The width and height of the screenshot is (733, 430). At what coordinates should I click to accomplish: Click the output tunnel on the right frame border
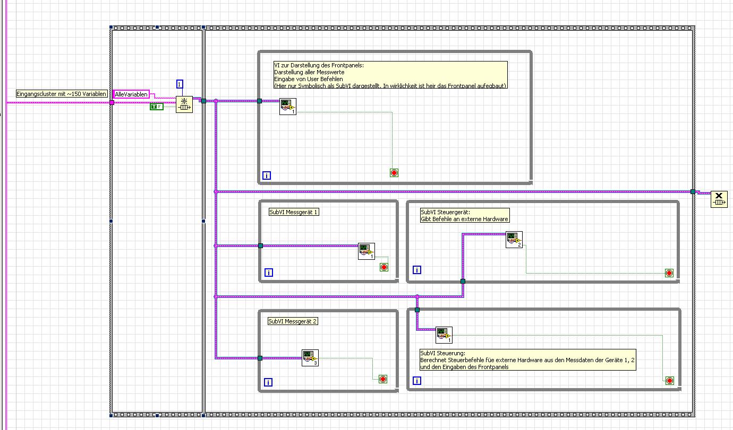coord(693,191)
